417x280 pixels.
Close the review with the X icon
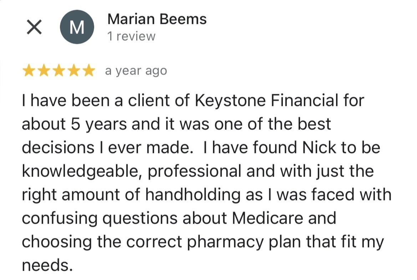[34, 27]
